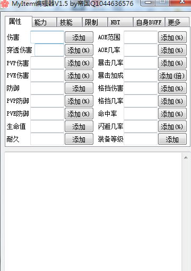Click 添加(%) button for AOE几率

pyautogui.click(x=172, y=50)
